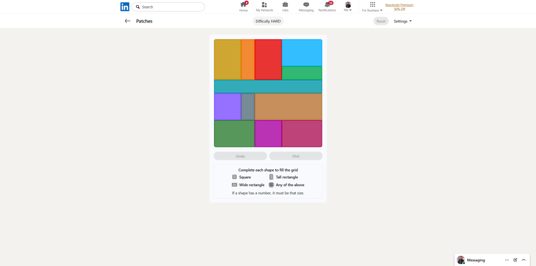
Task: Open My Network page
Action: tap(264, 6)
